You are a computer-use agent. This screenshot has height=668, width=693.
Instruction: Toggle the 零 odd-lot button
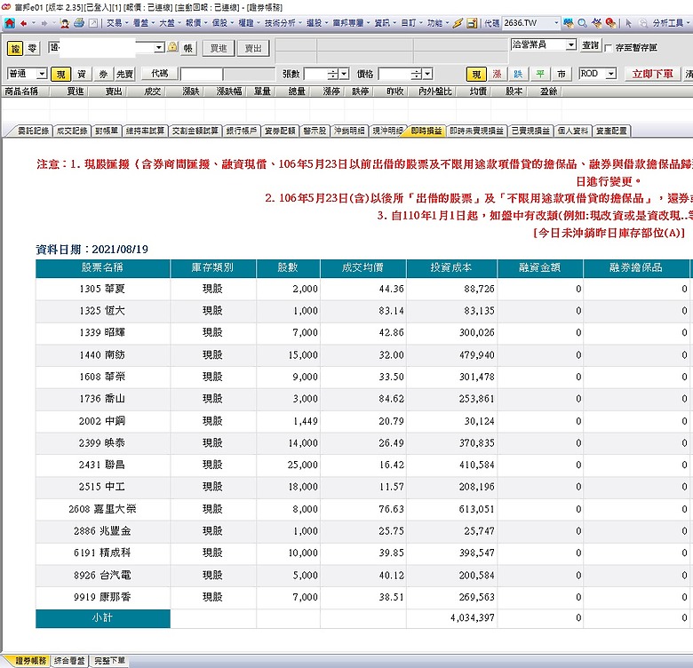coord(32,48)
